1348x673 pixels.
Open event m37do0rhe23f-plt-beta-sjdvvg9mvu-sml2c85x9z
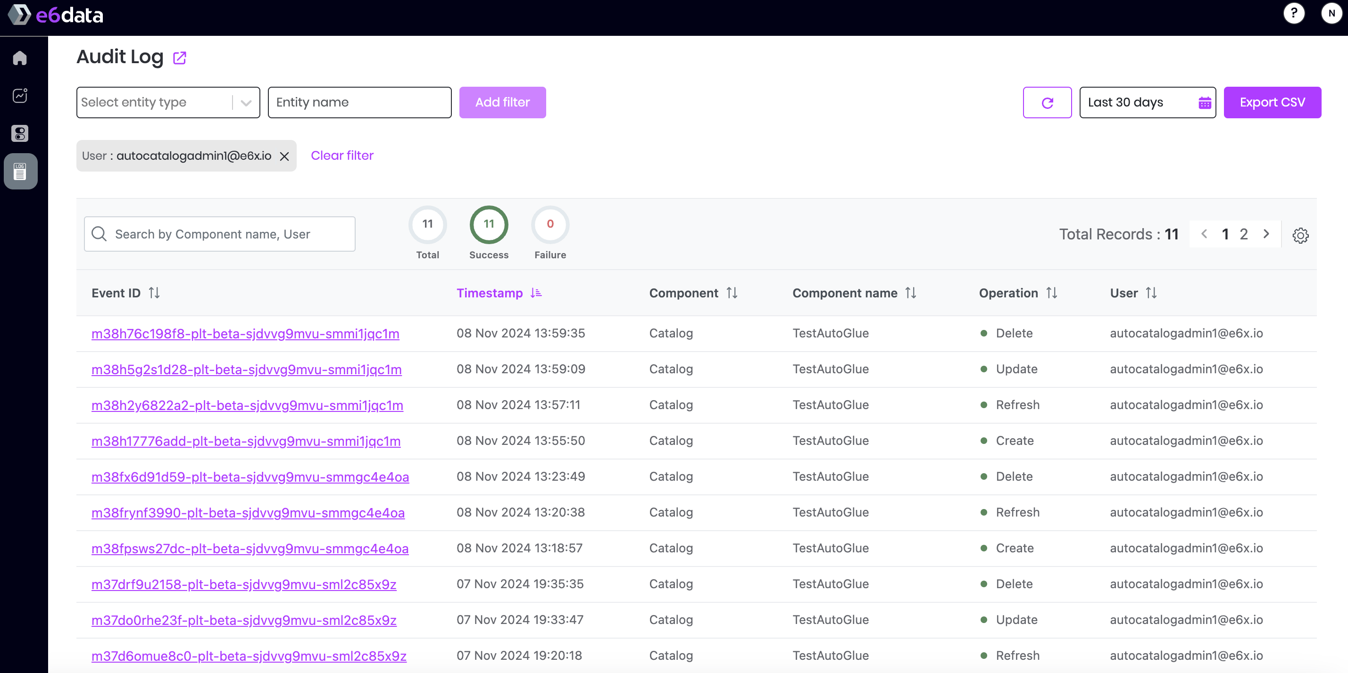coord(244,620)
